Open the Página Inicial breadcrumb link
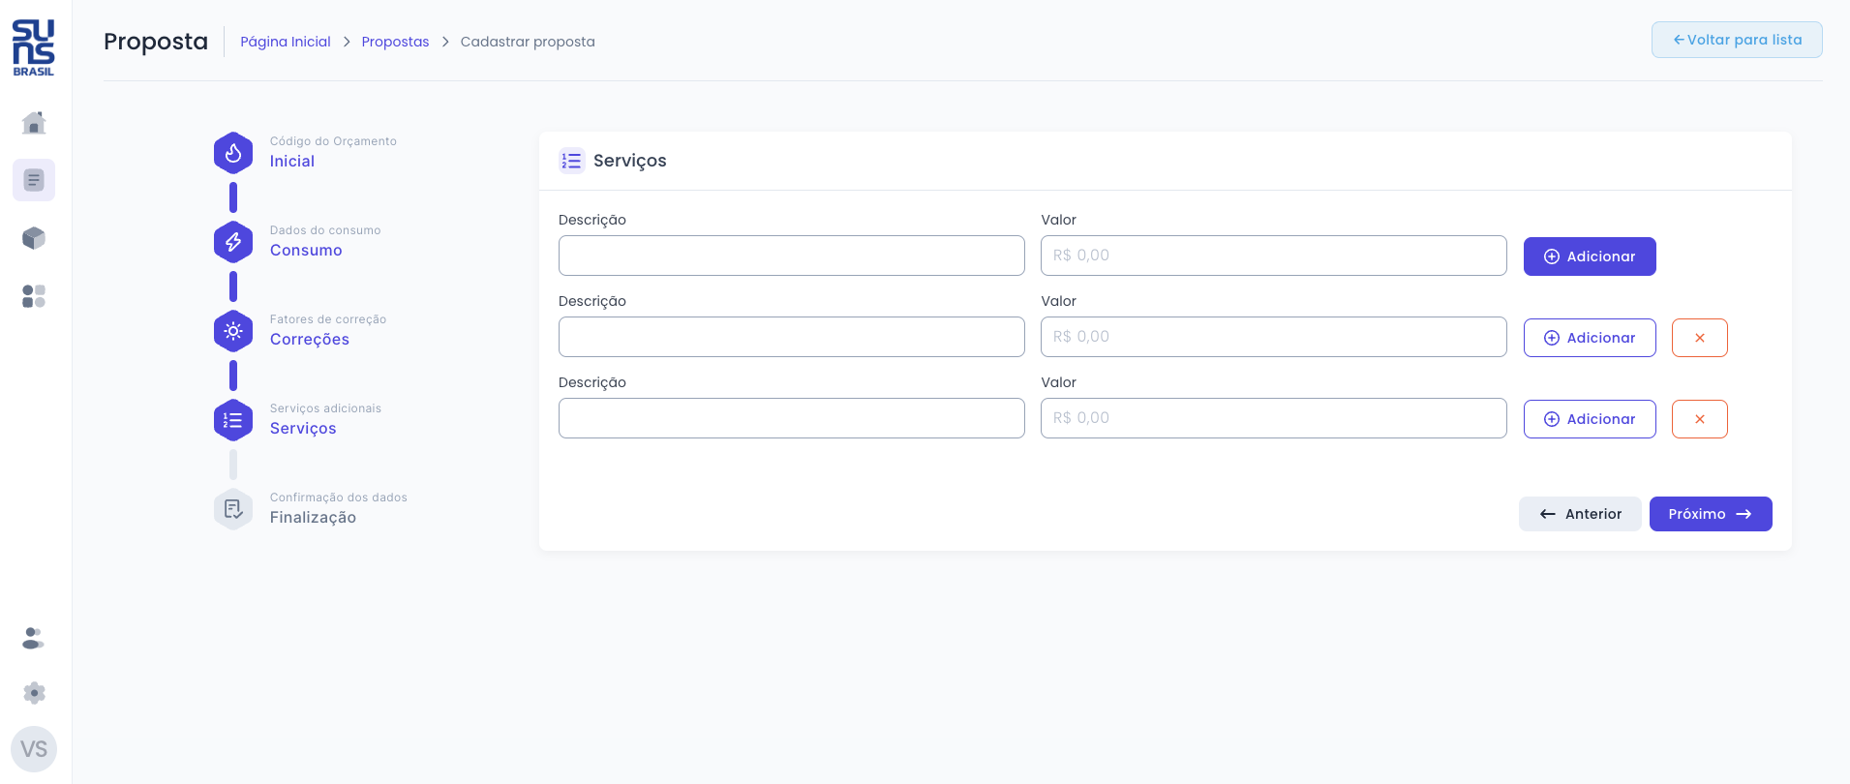 pyautogui.click(x=285, y=42)
